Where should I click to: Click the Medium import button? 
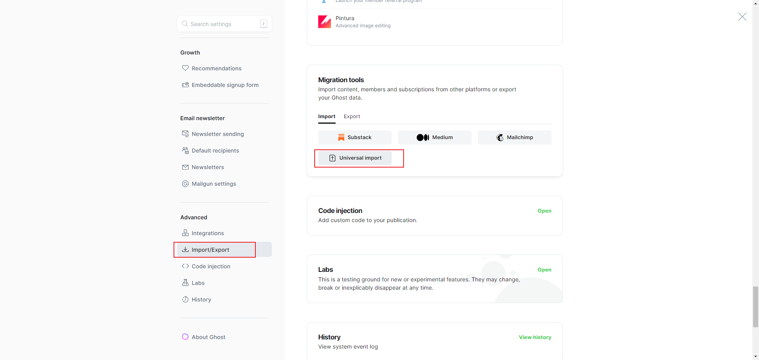434,137
